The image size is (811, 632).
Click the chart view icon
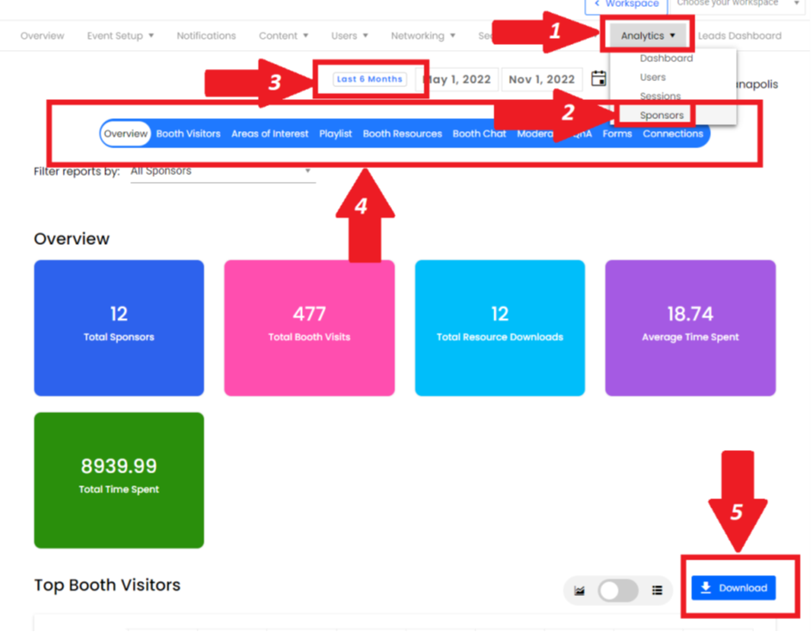(x=580, y=590)
